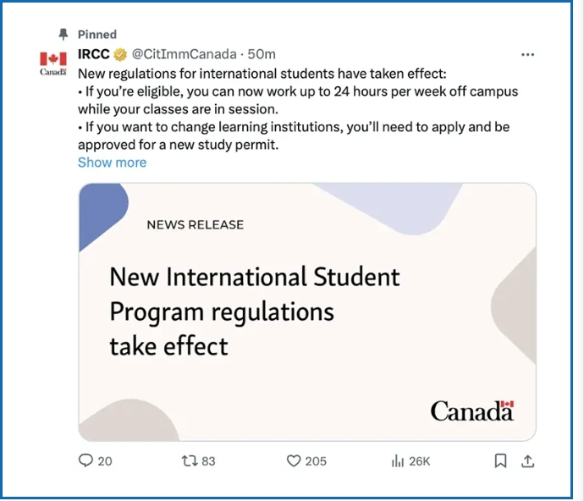Image resolution: width=584 pixels, height=501 pixels.
Task: Click the Pinned label text
Action: tap(97, 35)
